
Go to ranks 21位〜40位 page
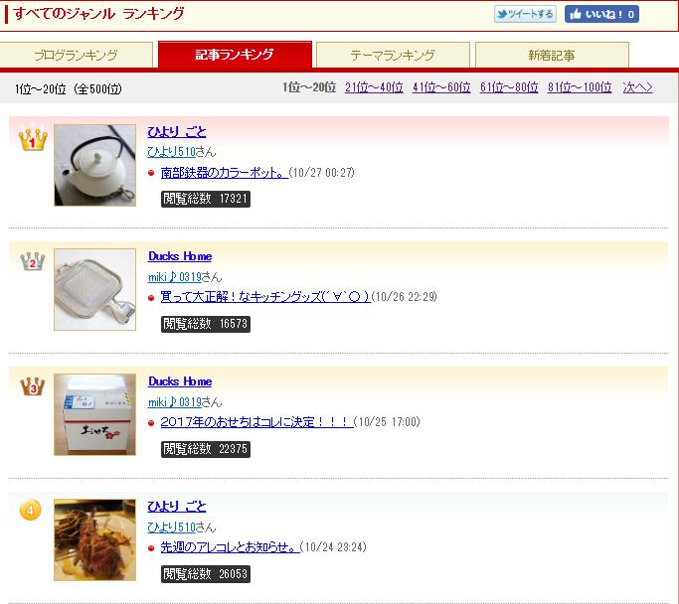point(374,87)
